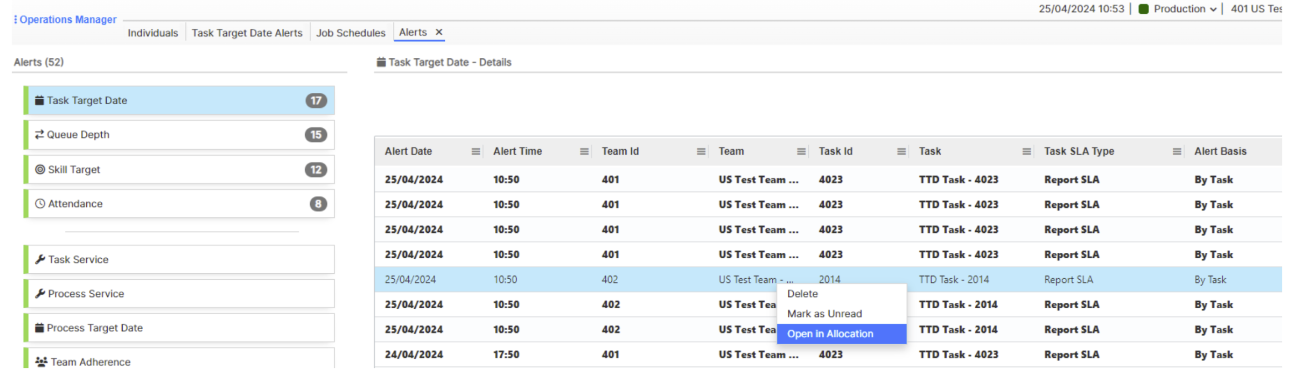Sort by Team Id column header

coord(620,151)
